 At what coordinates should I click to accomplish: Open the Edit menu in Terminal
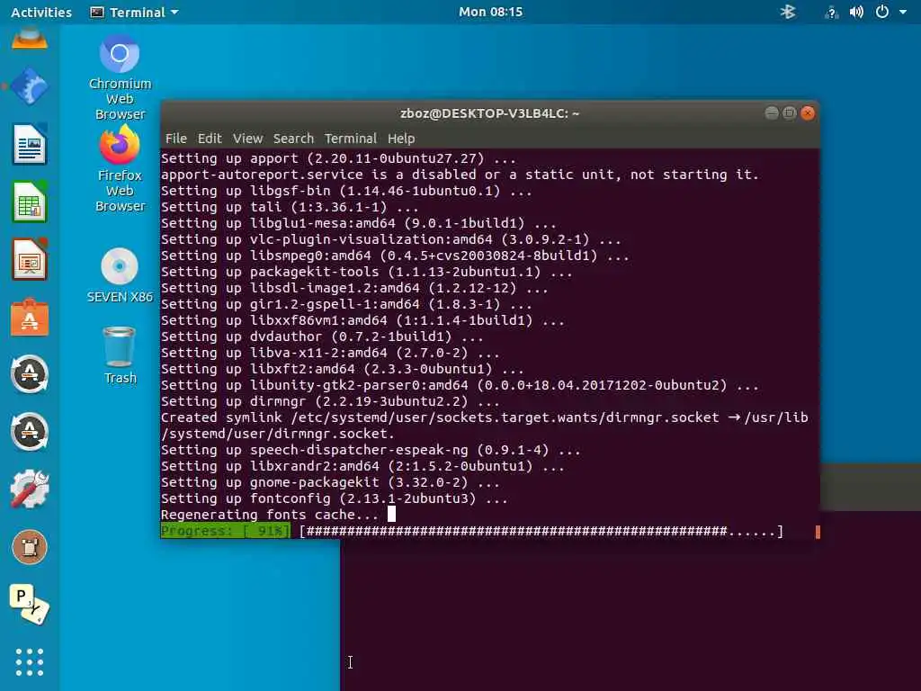pyautogui.click(x=209, y=139)
